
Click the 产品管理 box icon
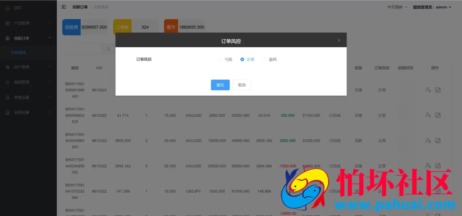8,23
